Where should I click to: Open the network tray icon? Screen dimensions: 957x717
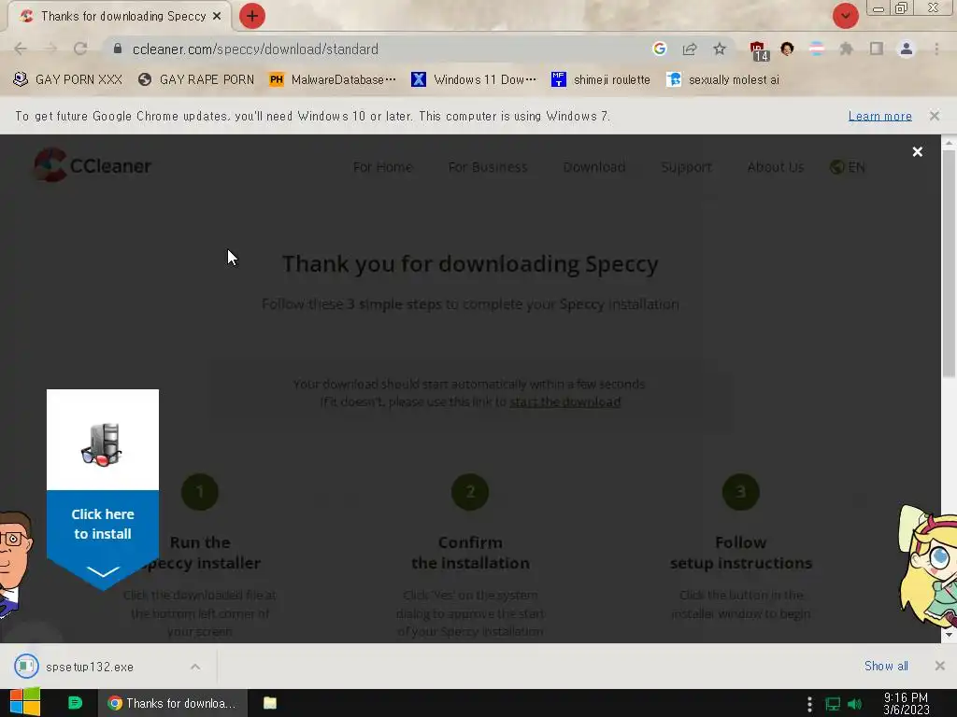coord(833,704)
